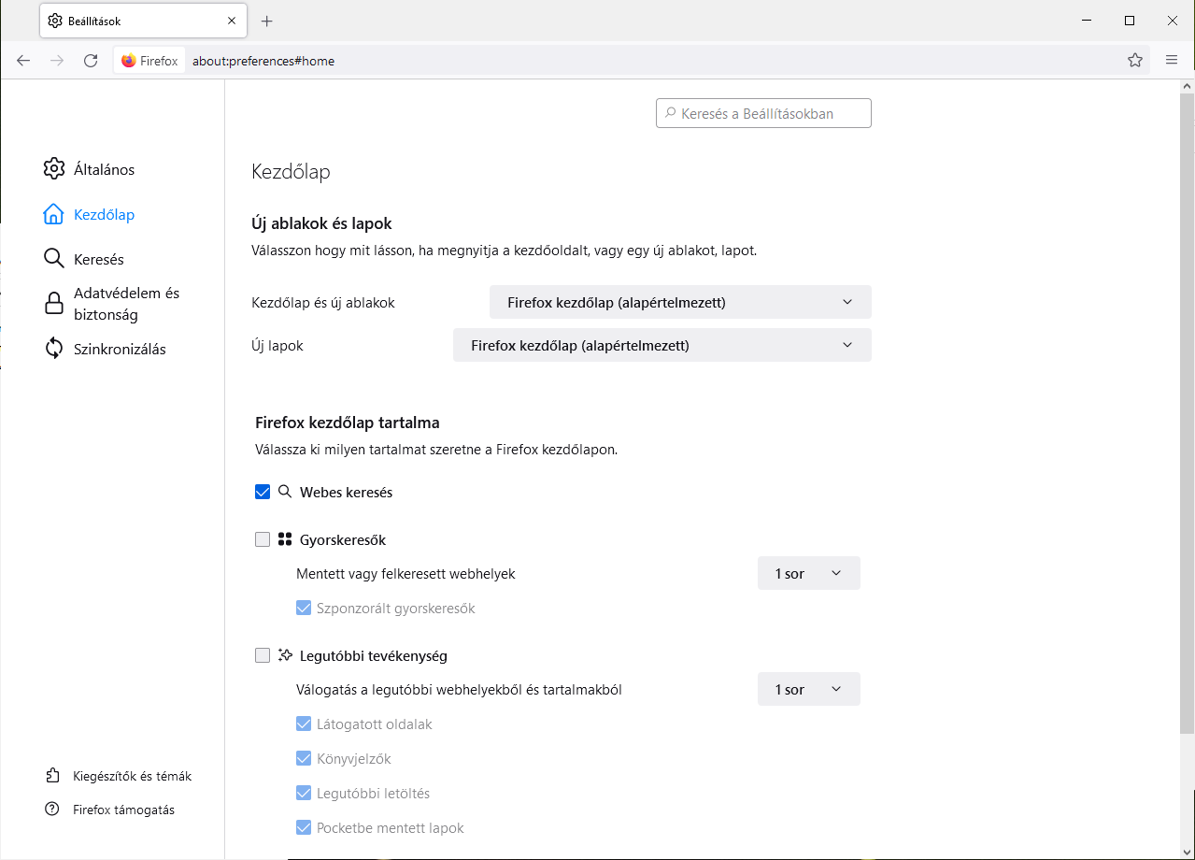Click the Keresés a Beállításokban search field
This screenshot has width=1195, height=860.
pyautogui.click(x=763, y=113)
